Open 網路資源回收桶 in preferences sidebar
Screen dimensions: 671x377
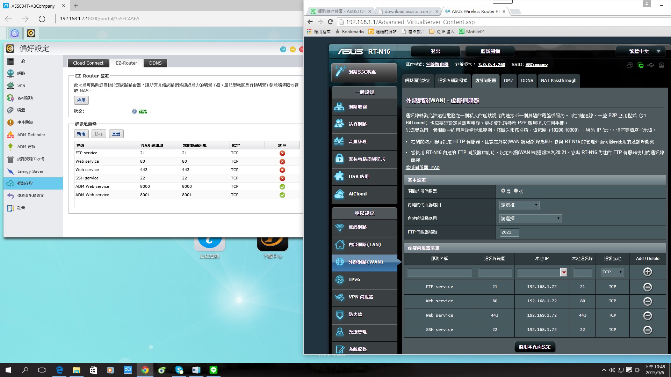pyautogui.click(x=33, y=159)
